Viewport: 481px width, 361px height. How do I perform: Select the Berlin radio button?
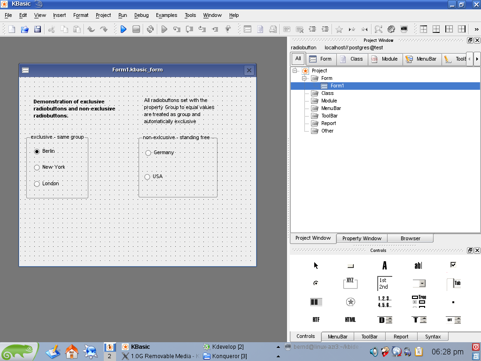37,151
